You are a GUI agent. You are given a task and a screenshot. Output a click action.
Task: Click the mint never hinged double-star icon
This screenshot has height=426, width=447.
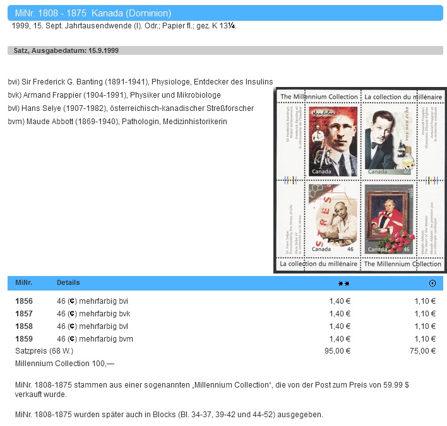pyautogui.click(x=343, y=284)
